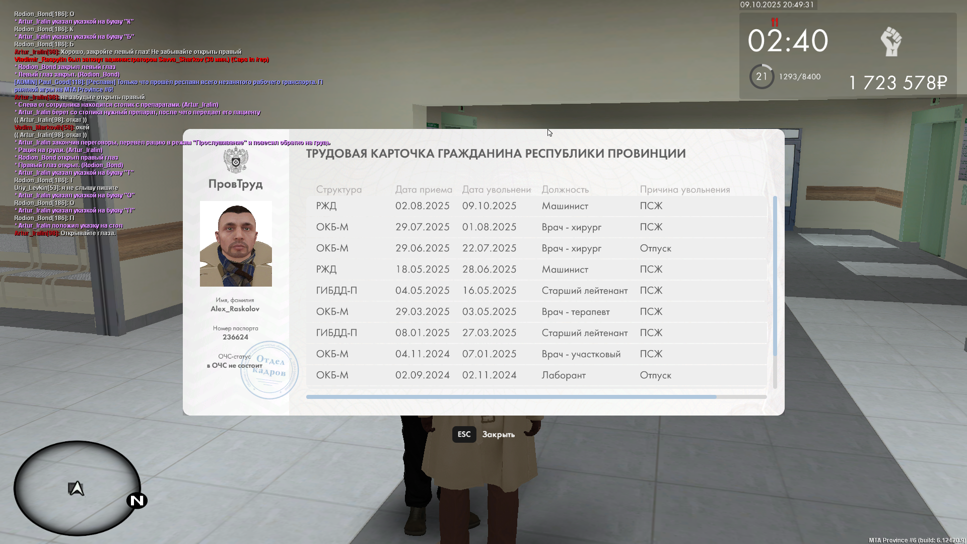Click the 1 723 578₽ money balance
The height and width of the screenshot is (544, 967).
[x=897, y=83]
